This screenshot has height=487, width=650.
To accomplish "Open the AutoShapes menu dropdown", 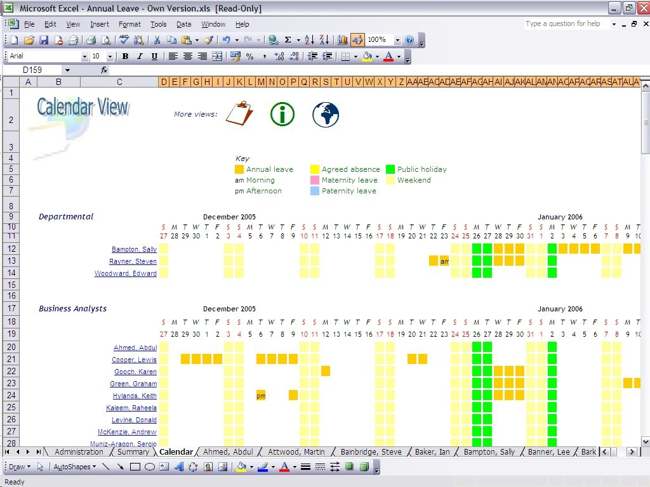I will click(x=74, y=467).
